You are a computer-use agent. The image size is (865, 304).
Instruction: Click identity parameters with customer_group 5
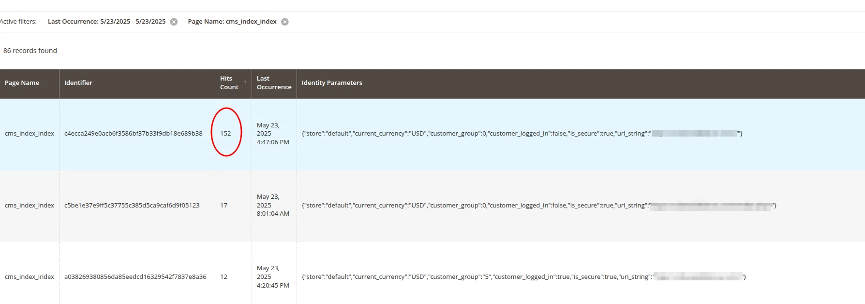click(524, 277)
